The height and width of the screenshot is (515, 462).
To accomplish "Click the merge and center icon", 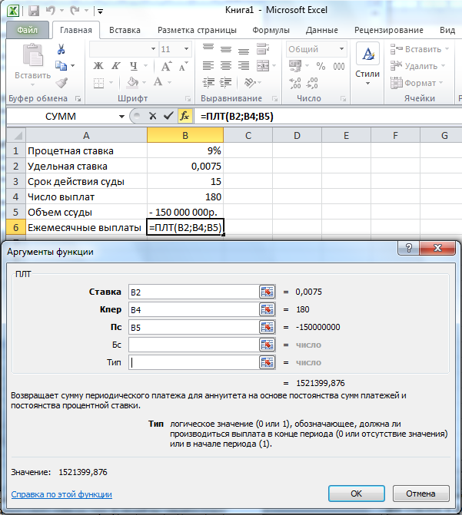I will click(263, 66).
